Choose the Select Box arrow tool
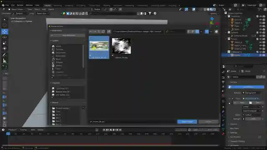This screenshot has height=150, width=267. pyautogui.click(x=5, y=20)
